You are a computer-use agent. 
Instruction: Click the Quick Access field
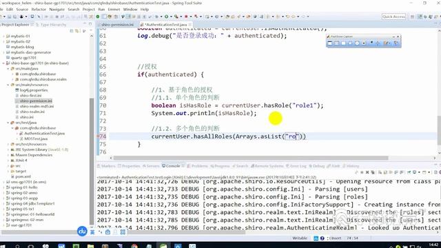click(393, 17)
